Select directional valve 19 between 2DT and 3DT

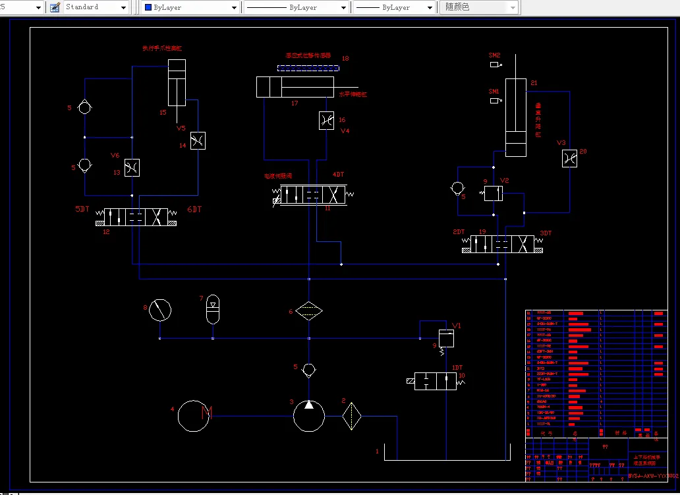pyautogui.click(x=502, y=244)
